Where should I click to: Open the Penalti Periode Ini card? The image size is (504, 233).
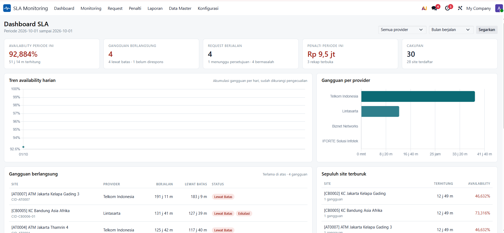tap(350, 54)
